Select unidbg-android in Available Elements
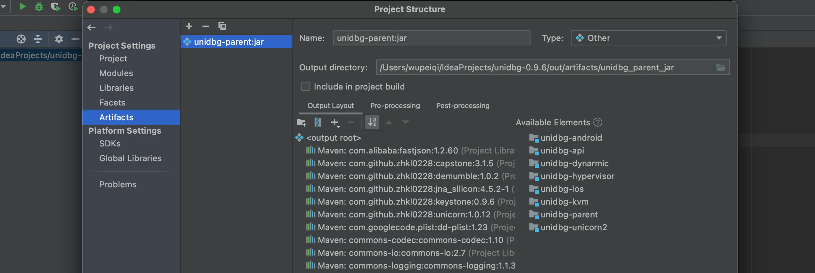Image resolution: width=815 pixels, height=273 pixels. point(566,138)
